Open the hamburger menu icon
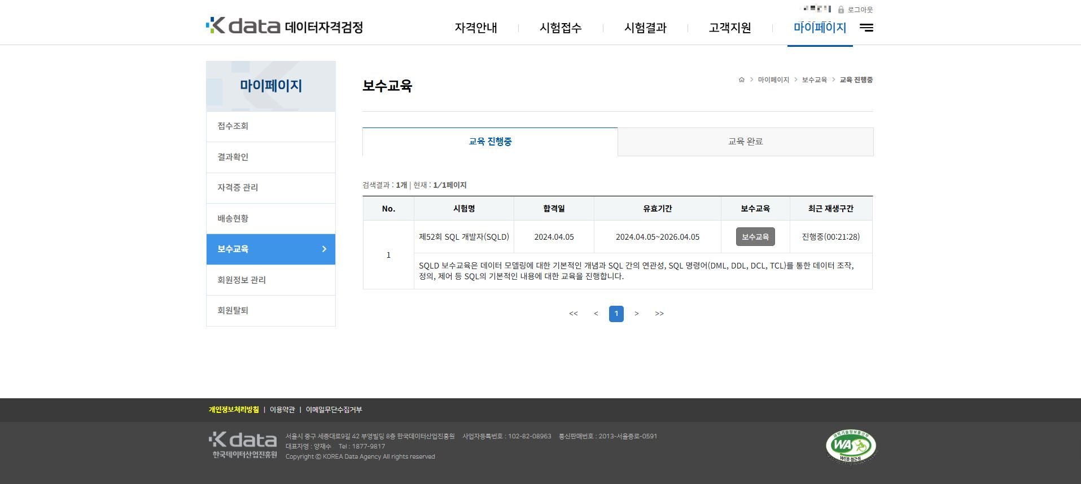Image resolution: width=1081 pixels, height=484 pixels. (x=866, y=28)
